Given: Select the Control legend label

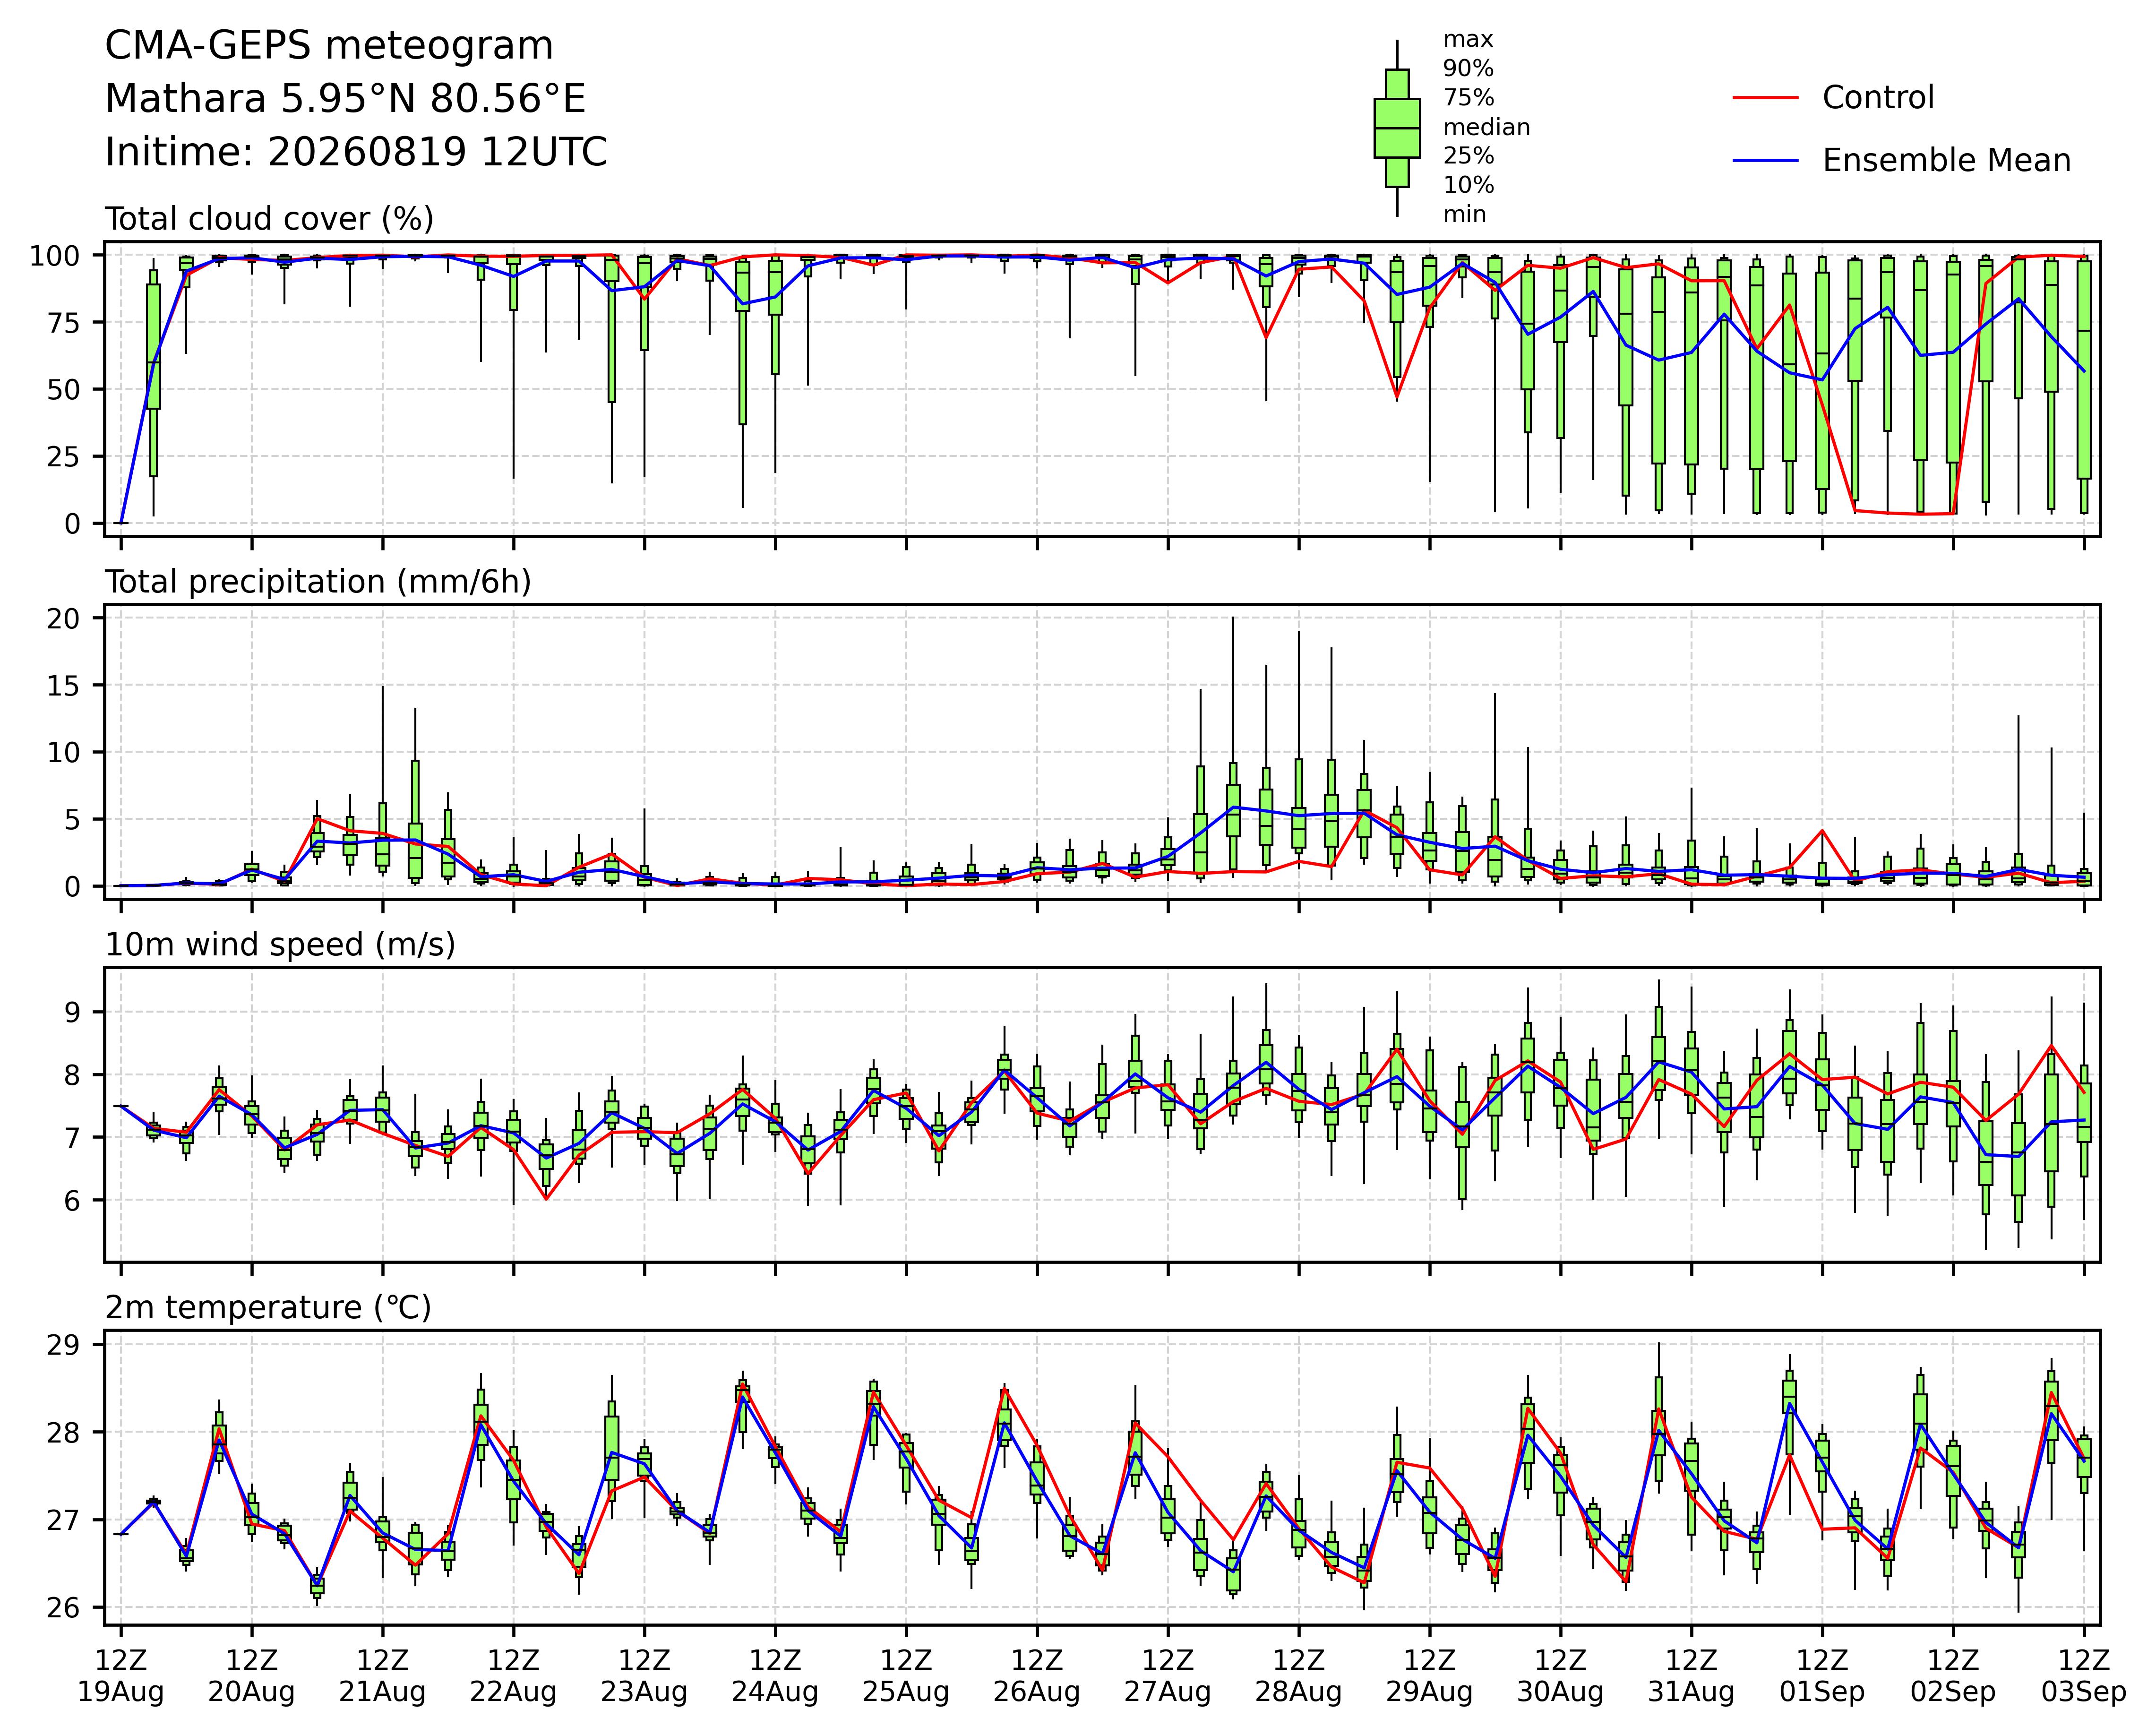Looking at the screenshot, I should pos(1878,98).
